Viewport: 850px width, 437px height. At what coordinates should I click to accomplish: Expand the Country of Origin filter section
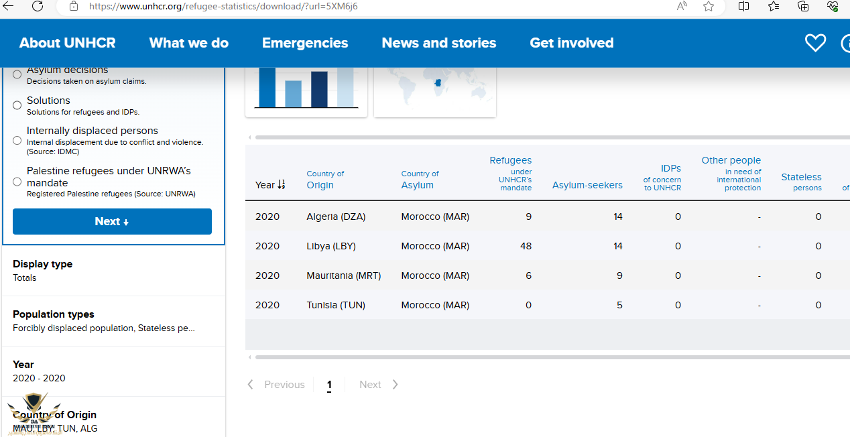click(x=113, y=418)
